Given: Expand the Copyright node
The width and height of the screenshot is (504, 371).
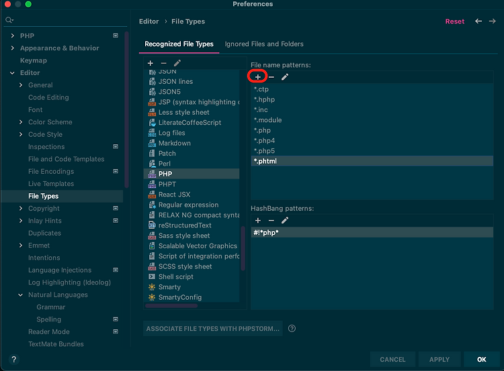Looking at the screenshot, I should tap(21, 208).
